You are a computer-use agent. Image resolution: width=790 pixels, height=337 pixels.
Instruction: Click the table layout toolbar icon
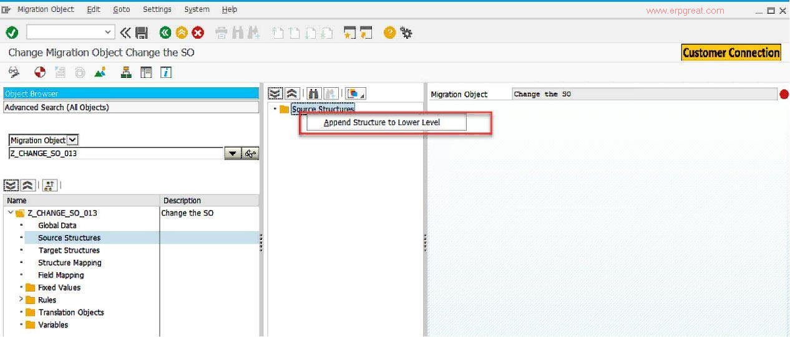click(146, 72)
